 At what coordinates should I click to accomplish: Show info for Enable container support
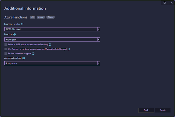point(33,54)
